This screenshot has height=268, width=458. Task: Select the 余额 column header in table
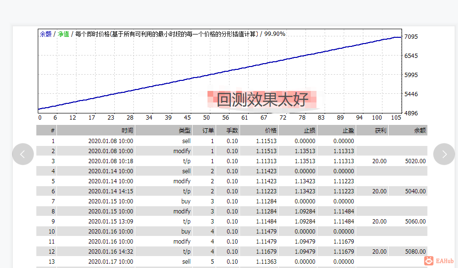408,130
